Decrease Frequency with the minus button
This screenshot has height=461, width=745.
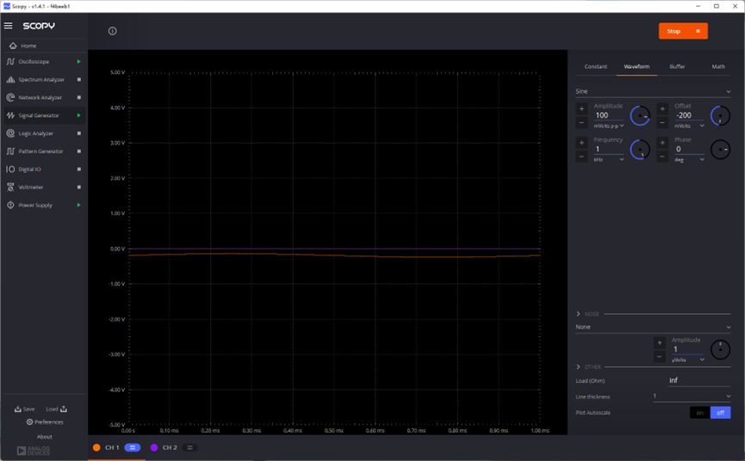pyautogui.click(x=581, y=157)
